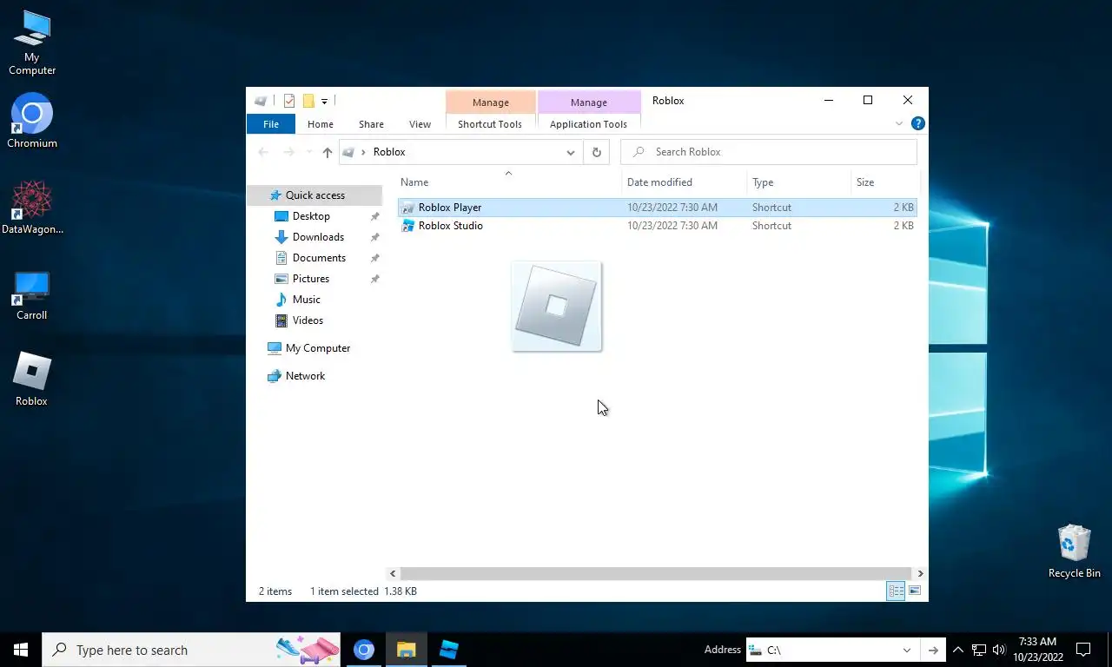Open Pictures in navigation pane
The width and height of the screenshot is (1112, 667).
click(311, 279)
